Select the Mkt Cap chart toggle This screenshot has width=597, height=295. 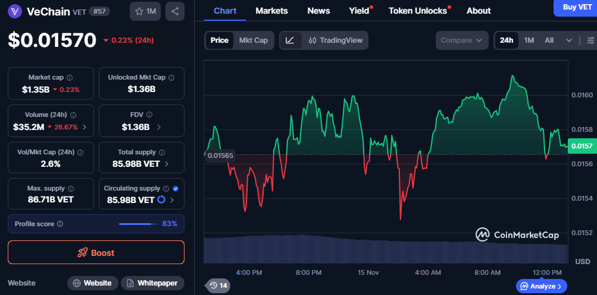coord(253,40)
